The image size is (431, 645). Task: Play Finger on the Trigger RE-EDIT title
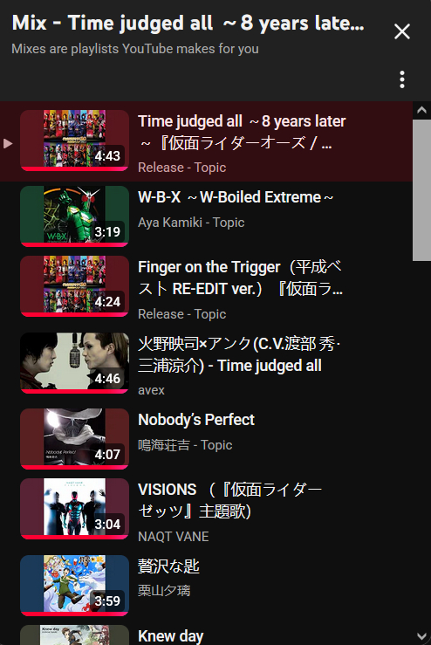coord(240,278)
